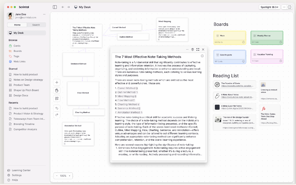Redo the last canvas action
The width and height of the screenshot is (296, 185).
57,115
